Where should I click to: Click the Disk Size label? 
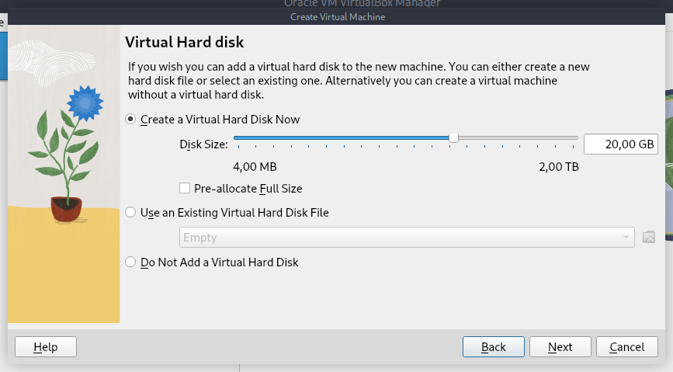[x=203, y=144]
